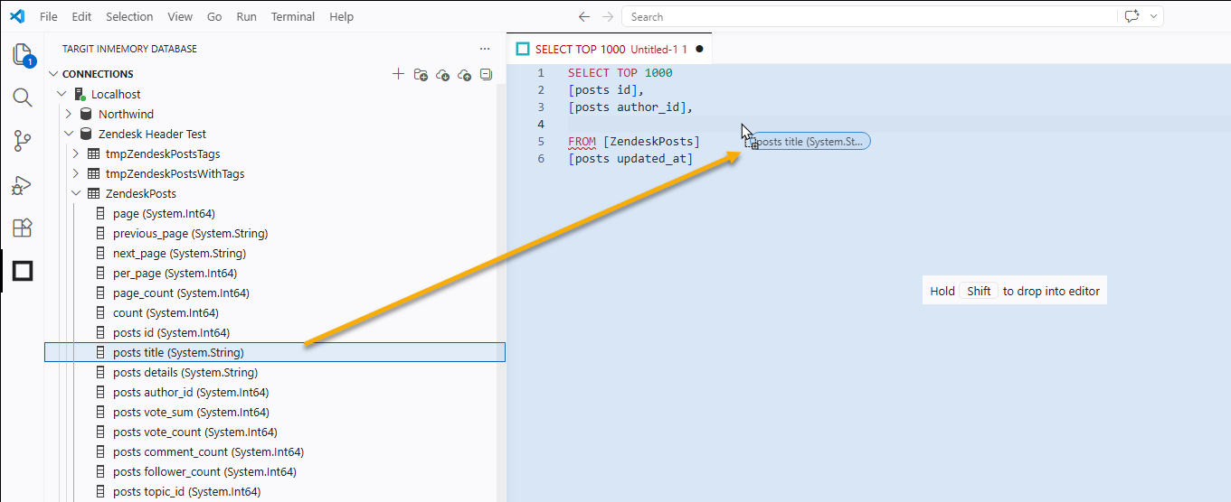This screenshot has width=1231, height=502.
Task: Click the cloud upload icon in Connections
Action: click(x=464, y=74)
